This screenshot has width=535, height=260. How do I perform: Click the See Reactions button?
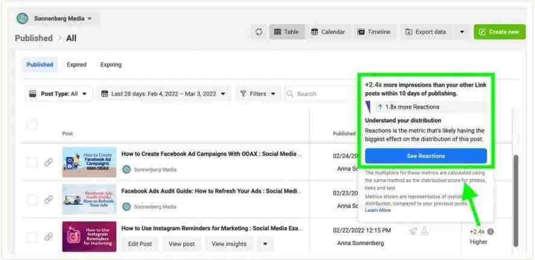click(426, 156)
